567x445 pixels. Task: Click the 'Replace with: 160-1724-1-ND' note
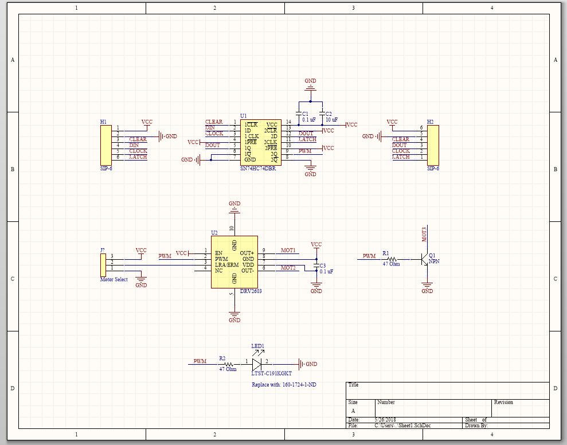click(x=284, y=385)
